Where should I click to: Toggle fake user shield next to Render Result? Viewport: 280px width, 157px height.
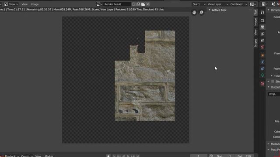click(x=133, y=4)
